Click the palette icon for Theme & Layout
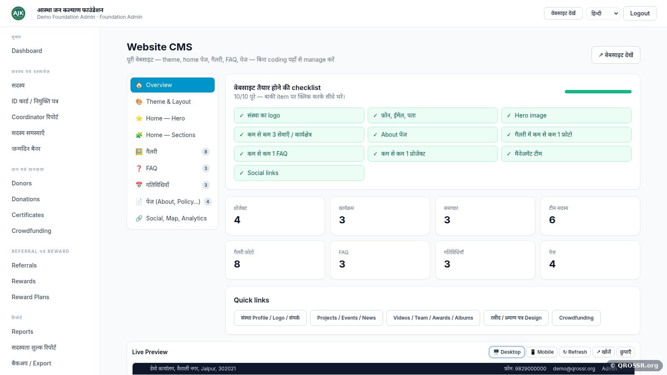This screenshot has width=667, height=375. pyautogui.click(x=139, y=102)
